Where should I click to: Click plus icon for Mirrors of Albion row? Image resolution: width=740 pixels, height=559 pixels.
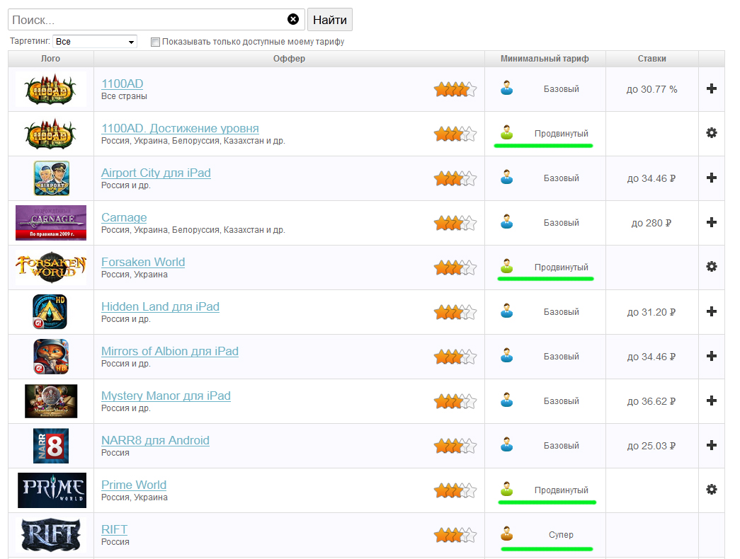[x=712, y=356]
